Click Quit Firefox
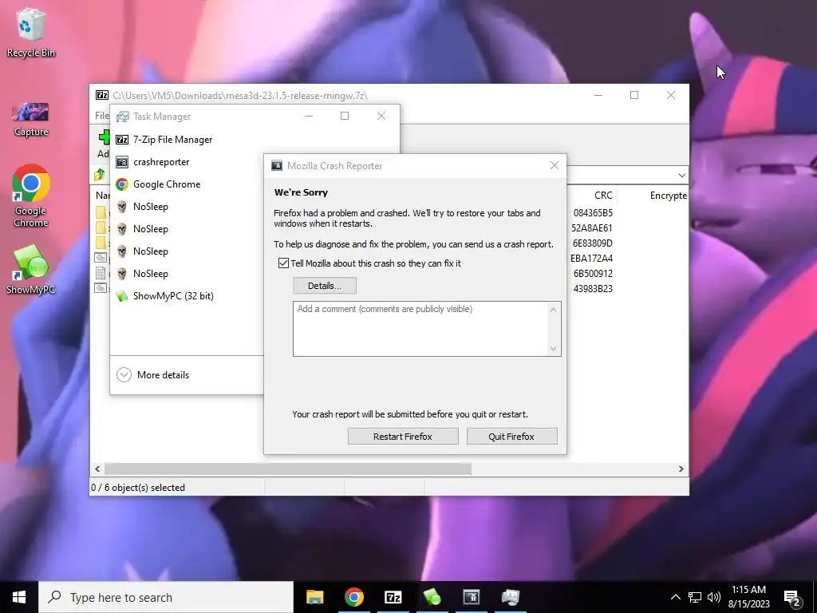 (511, 437)
